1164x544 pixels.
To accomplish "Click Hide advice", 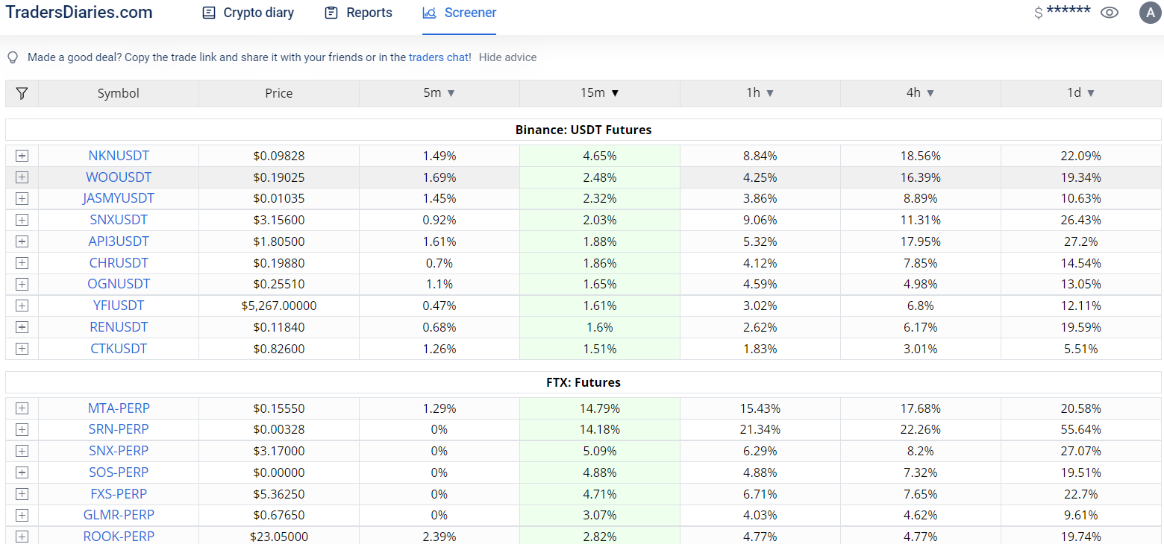I will pos(507,57).
